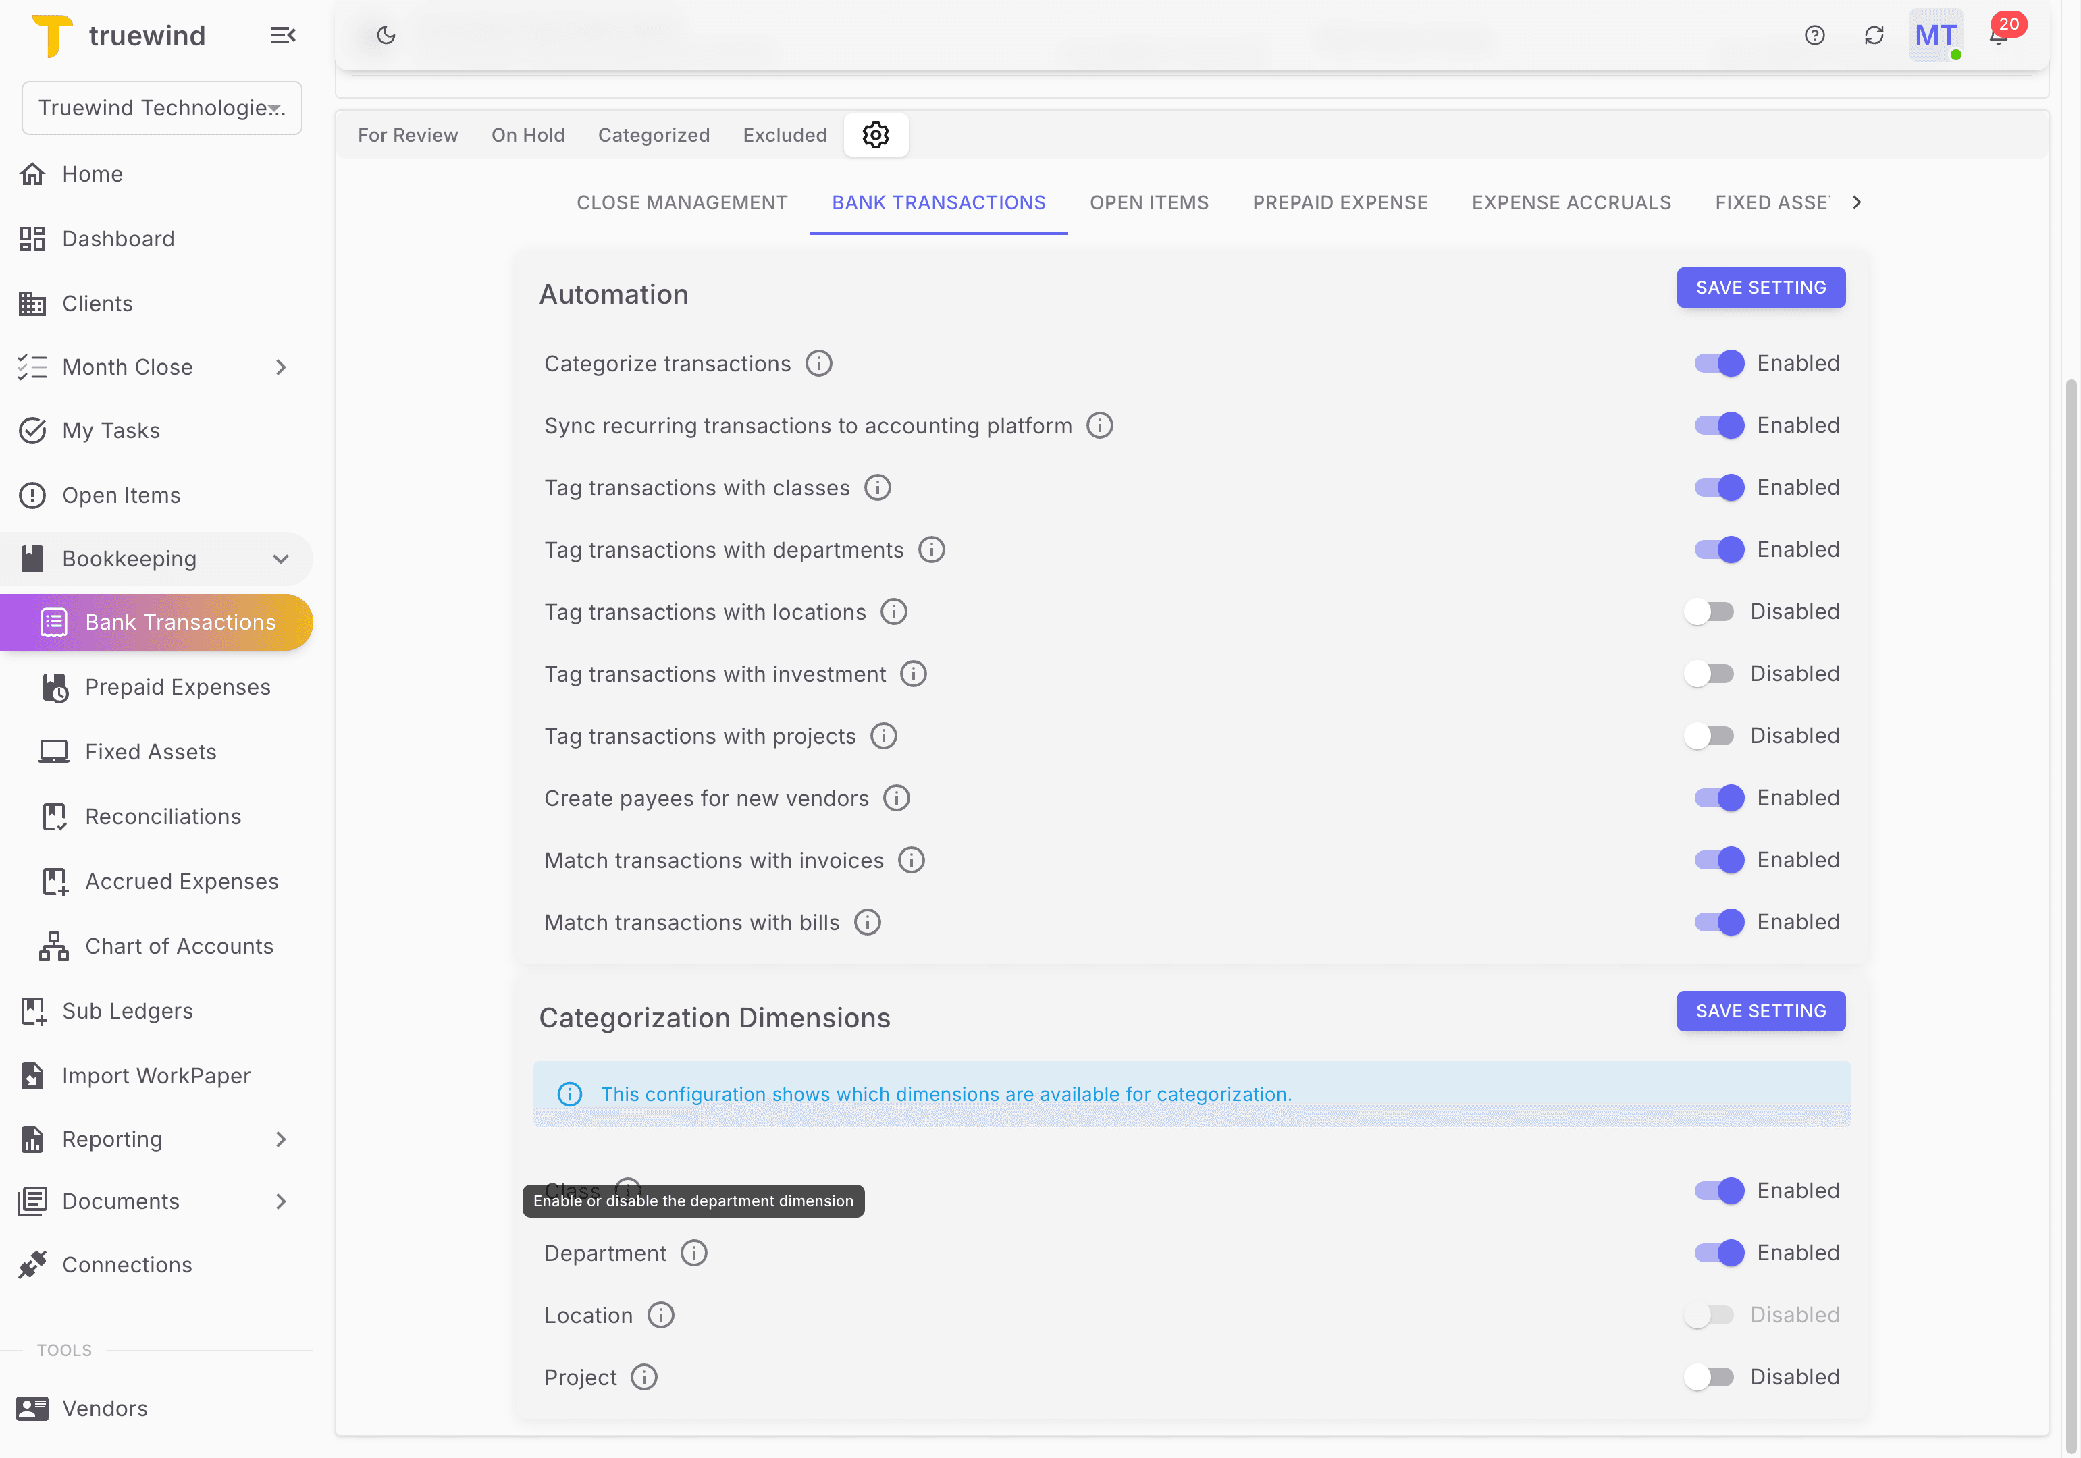
Task: Open notifications showing 20 alerts
Action: pos(1998,38)
